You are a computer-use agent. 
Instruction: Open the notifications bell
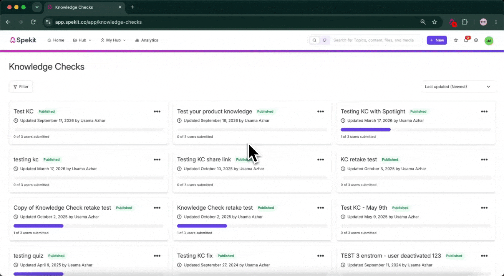click(466, 40)
